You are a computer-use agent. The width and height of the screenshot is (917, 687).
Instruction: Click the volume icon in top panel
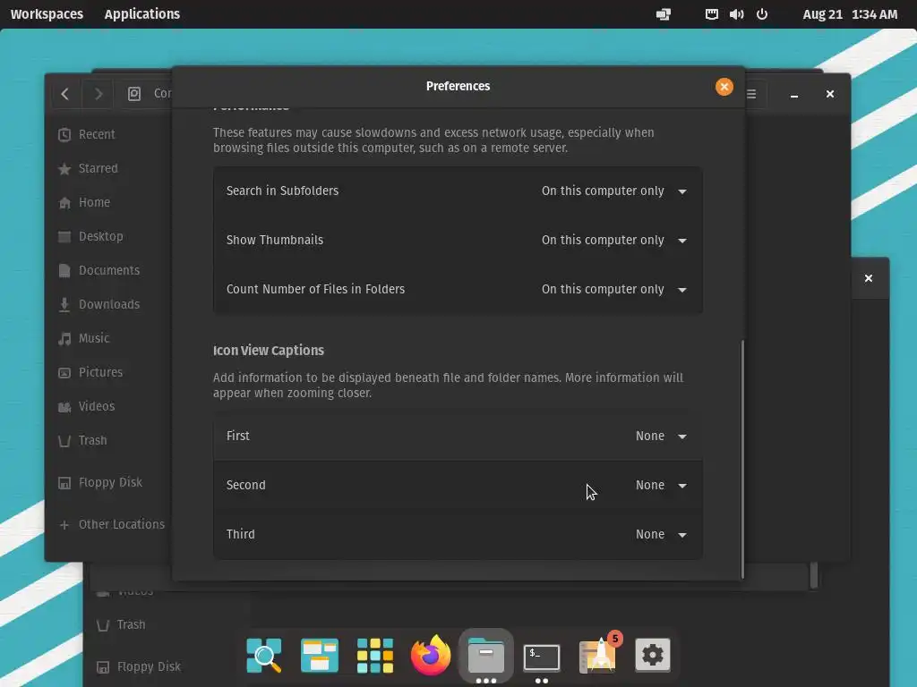coord(736,14)
